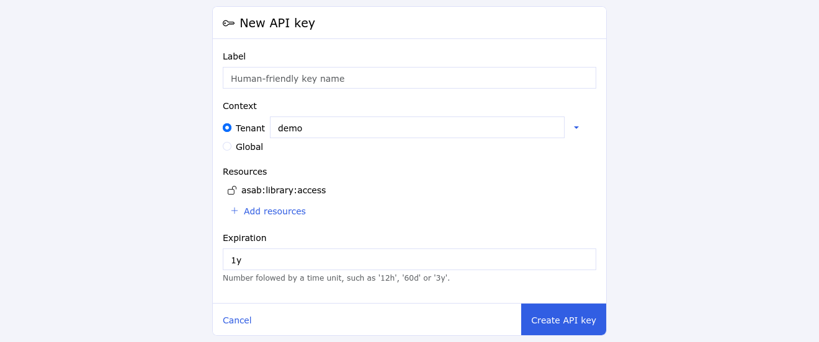Click the Expiration field containing 1y

coord(409,260)
